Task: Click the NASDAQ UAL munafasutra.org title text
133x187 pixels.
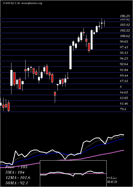Action: coord(22,3)
